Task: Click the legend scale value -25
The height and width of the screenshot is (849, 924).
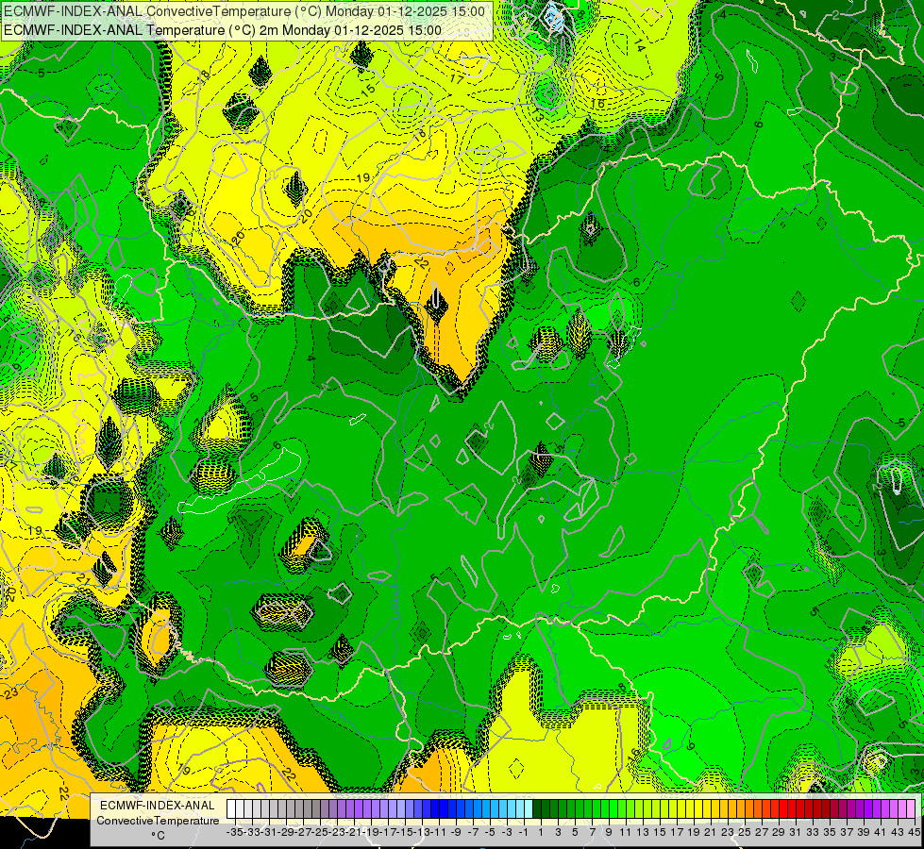Action: (x=321, y=833)
